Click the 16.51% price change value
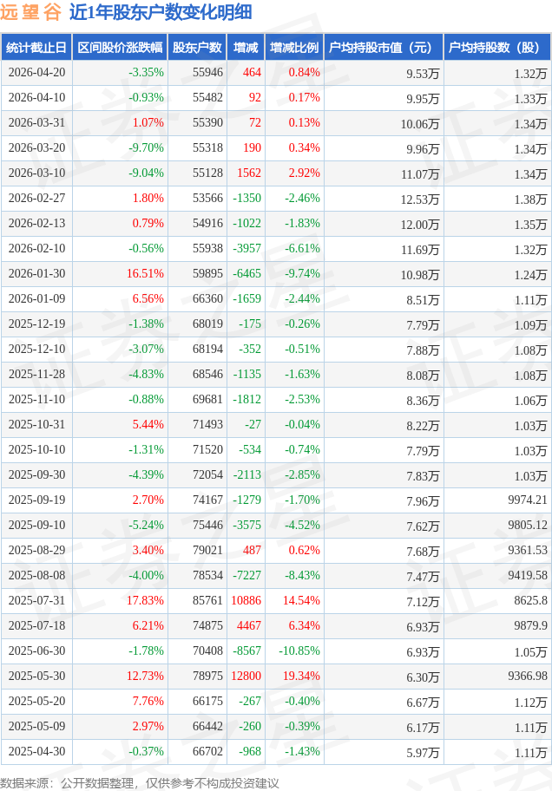The width and height of the screenshot is (552, 791). pos(145,274)
